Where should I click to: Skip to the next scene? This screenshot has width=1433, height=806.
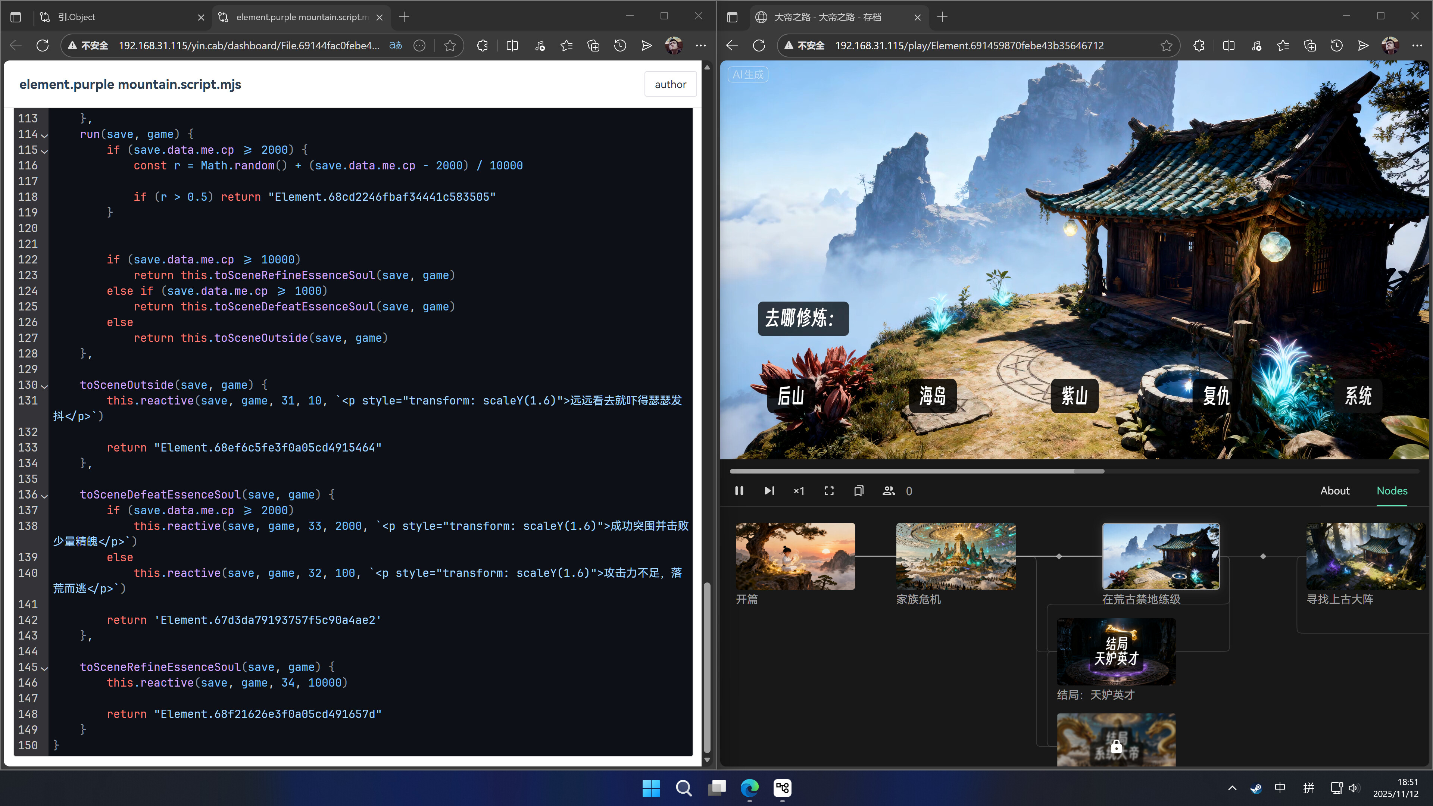click(x=769, y=491)
